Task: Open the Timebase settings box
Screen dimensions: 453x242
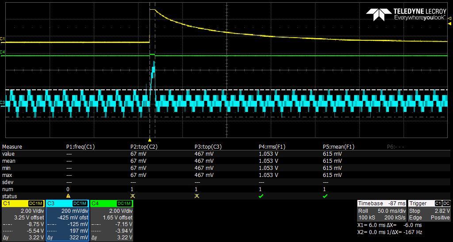Action: pyautogui.click(x=381, y=211)
